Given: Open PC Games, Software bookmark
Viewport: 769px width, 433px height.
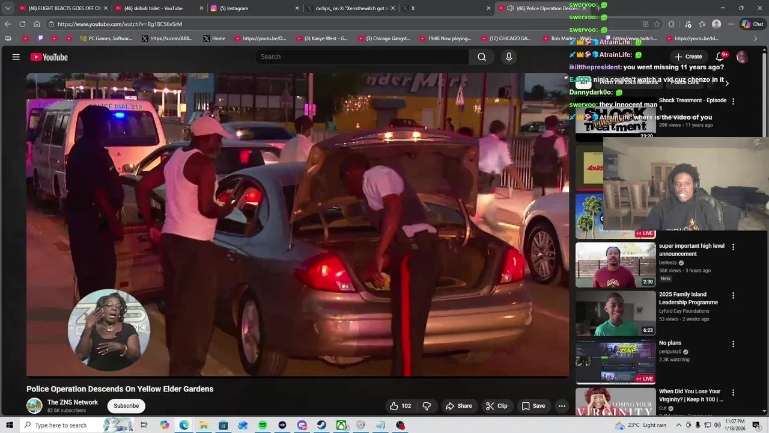Looking at the screenshot, I should (x=105, y=38).
